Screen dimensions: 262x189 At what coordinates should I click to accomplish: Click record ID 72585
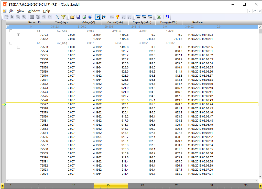tap(44, 137)
